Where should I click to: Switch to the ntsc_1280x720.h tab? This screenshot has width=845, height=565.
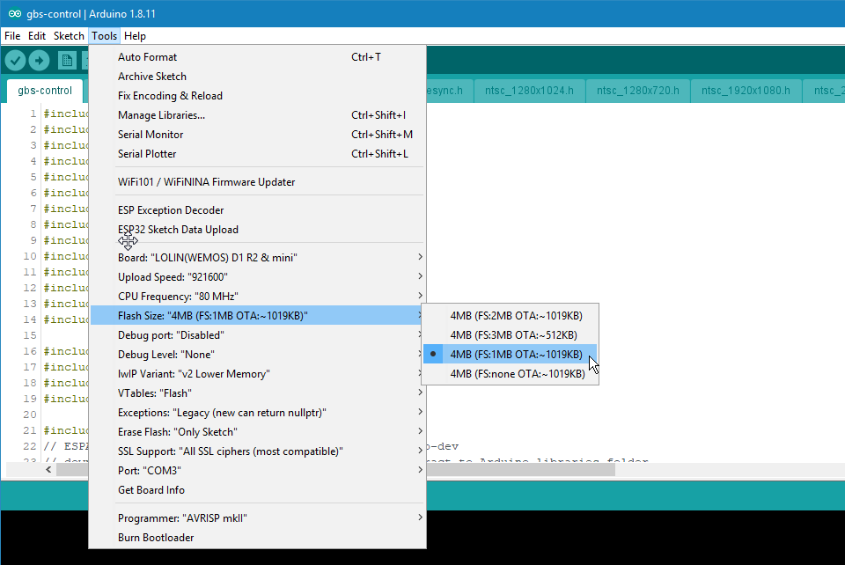click(637, 91)
